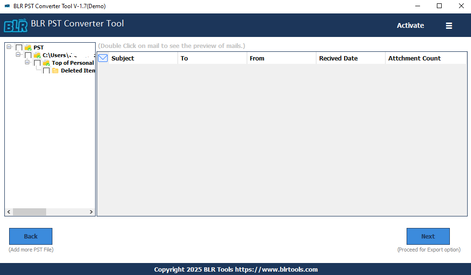Open the hamburger menu icon
The height and width of the screenshot is (275, 471).
point(449,26)
